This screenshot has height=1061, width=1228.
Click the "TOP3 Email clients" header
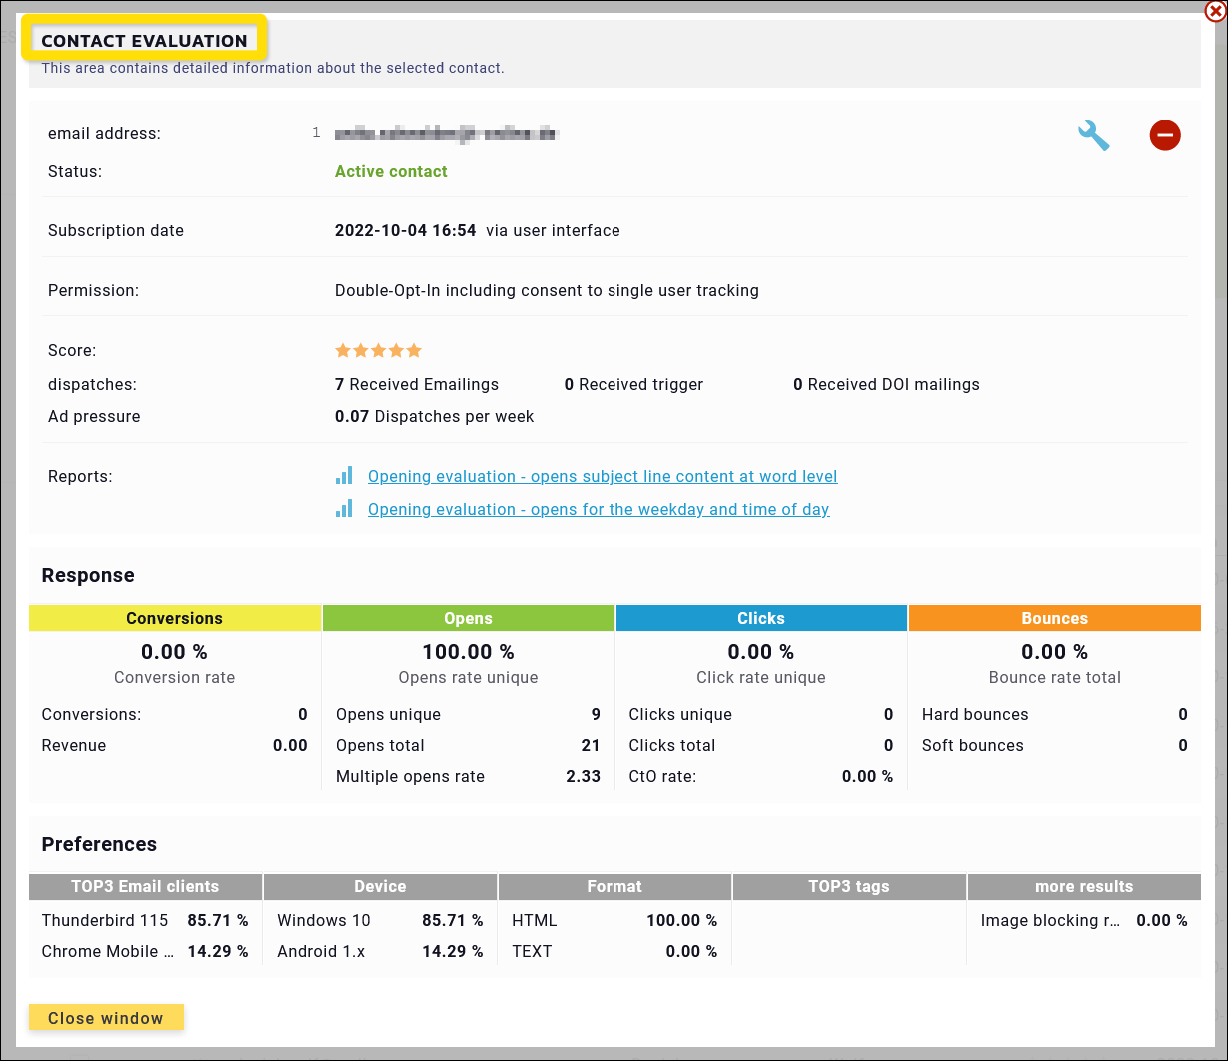coord(145,887)
